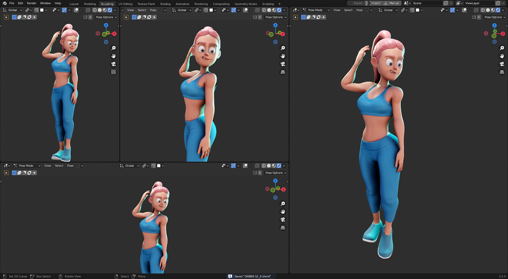The height and width of the screenshot is (279, 508).
Task: Open the Manual button in top bar
Action: (391, 3)
